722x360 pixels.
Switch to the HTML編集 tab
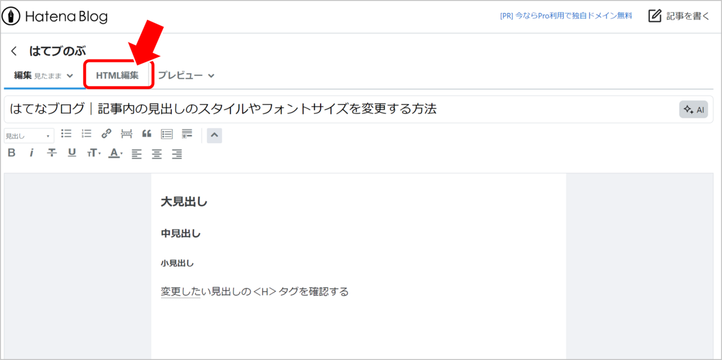point(118,74)
